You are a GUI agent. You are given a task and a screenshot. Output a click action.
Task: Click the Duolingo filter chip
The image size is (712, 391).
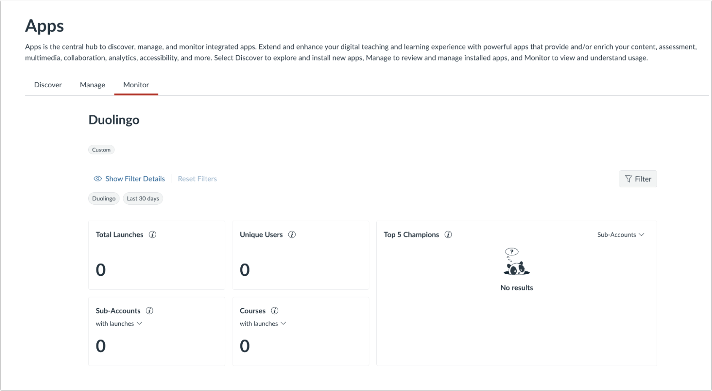pyautogui.click(x=103, y=198)
